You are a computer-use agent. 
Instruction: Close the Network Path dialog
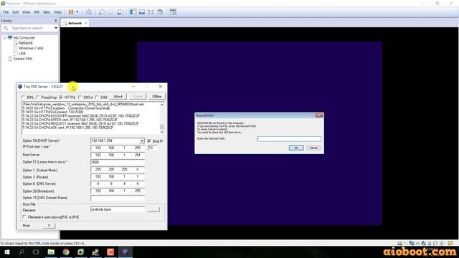[319, 115]
